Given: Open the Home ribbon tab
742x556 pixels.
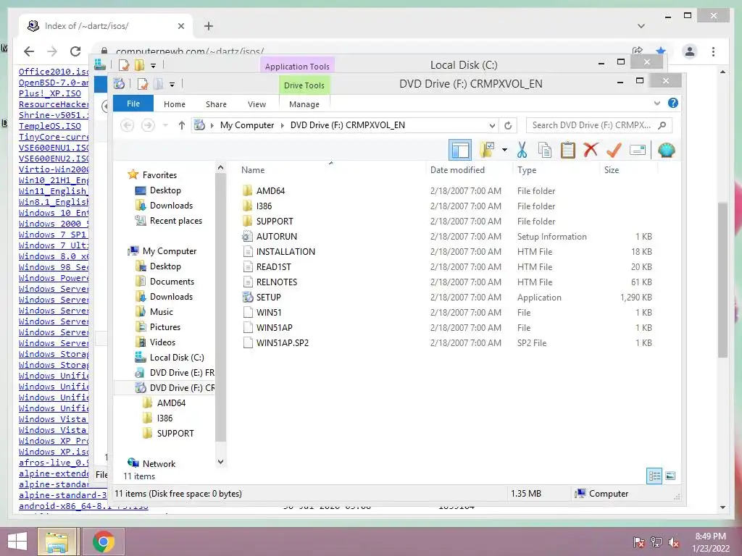Looking at the screenshot, I should 175,104.
